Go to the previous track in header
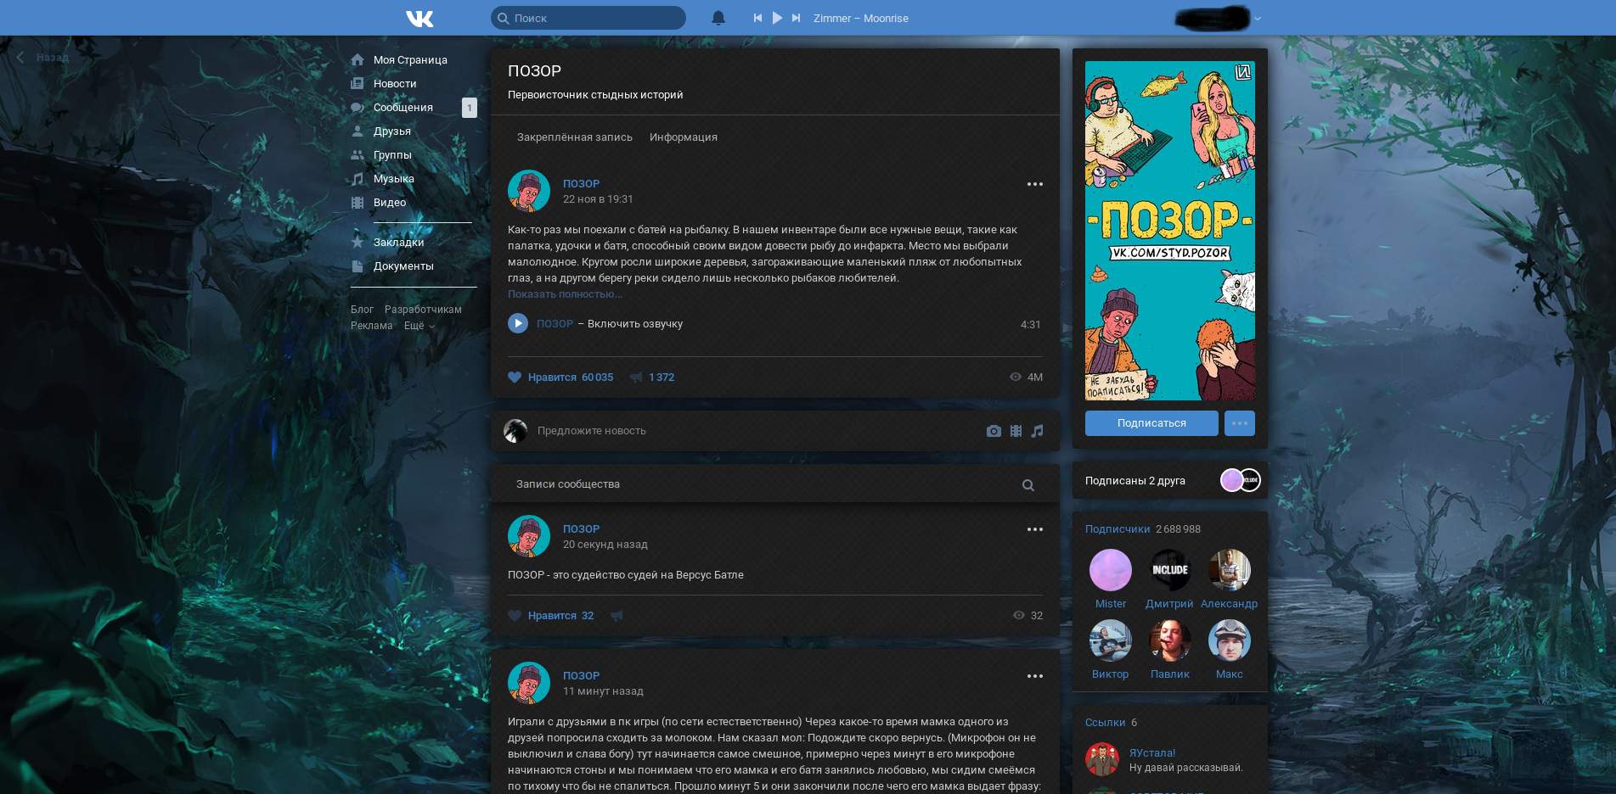Viewport: 1616px width, 794px height. pyautogui.click(x=757, y=18)
